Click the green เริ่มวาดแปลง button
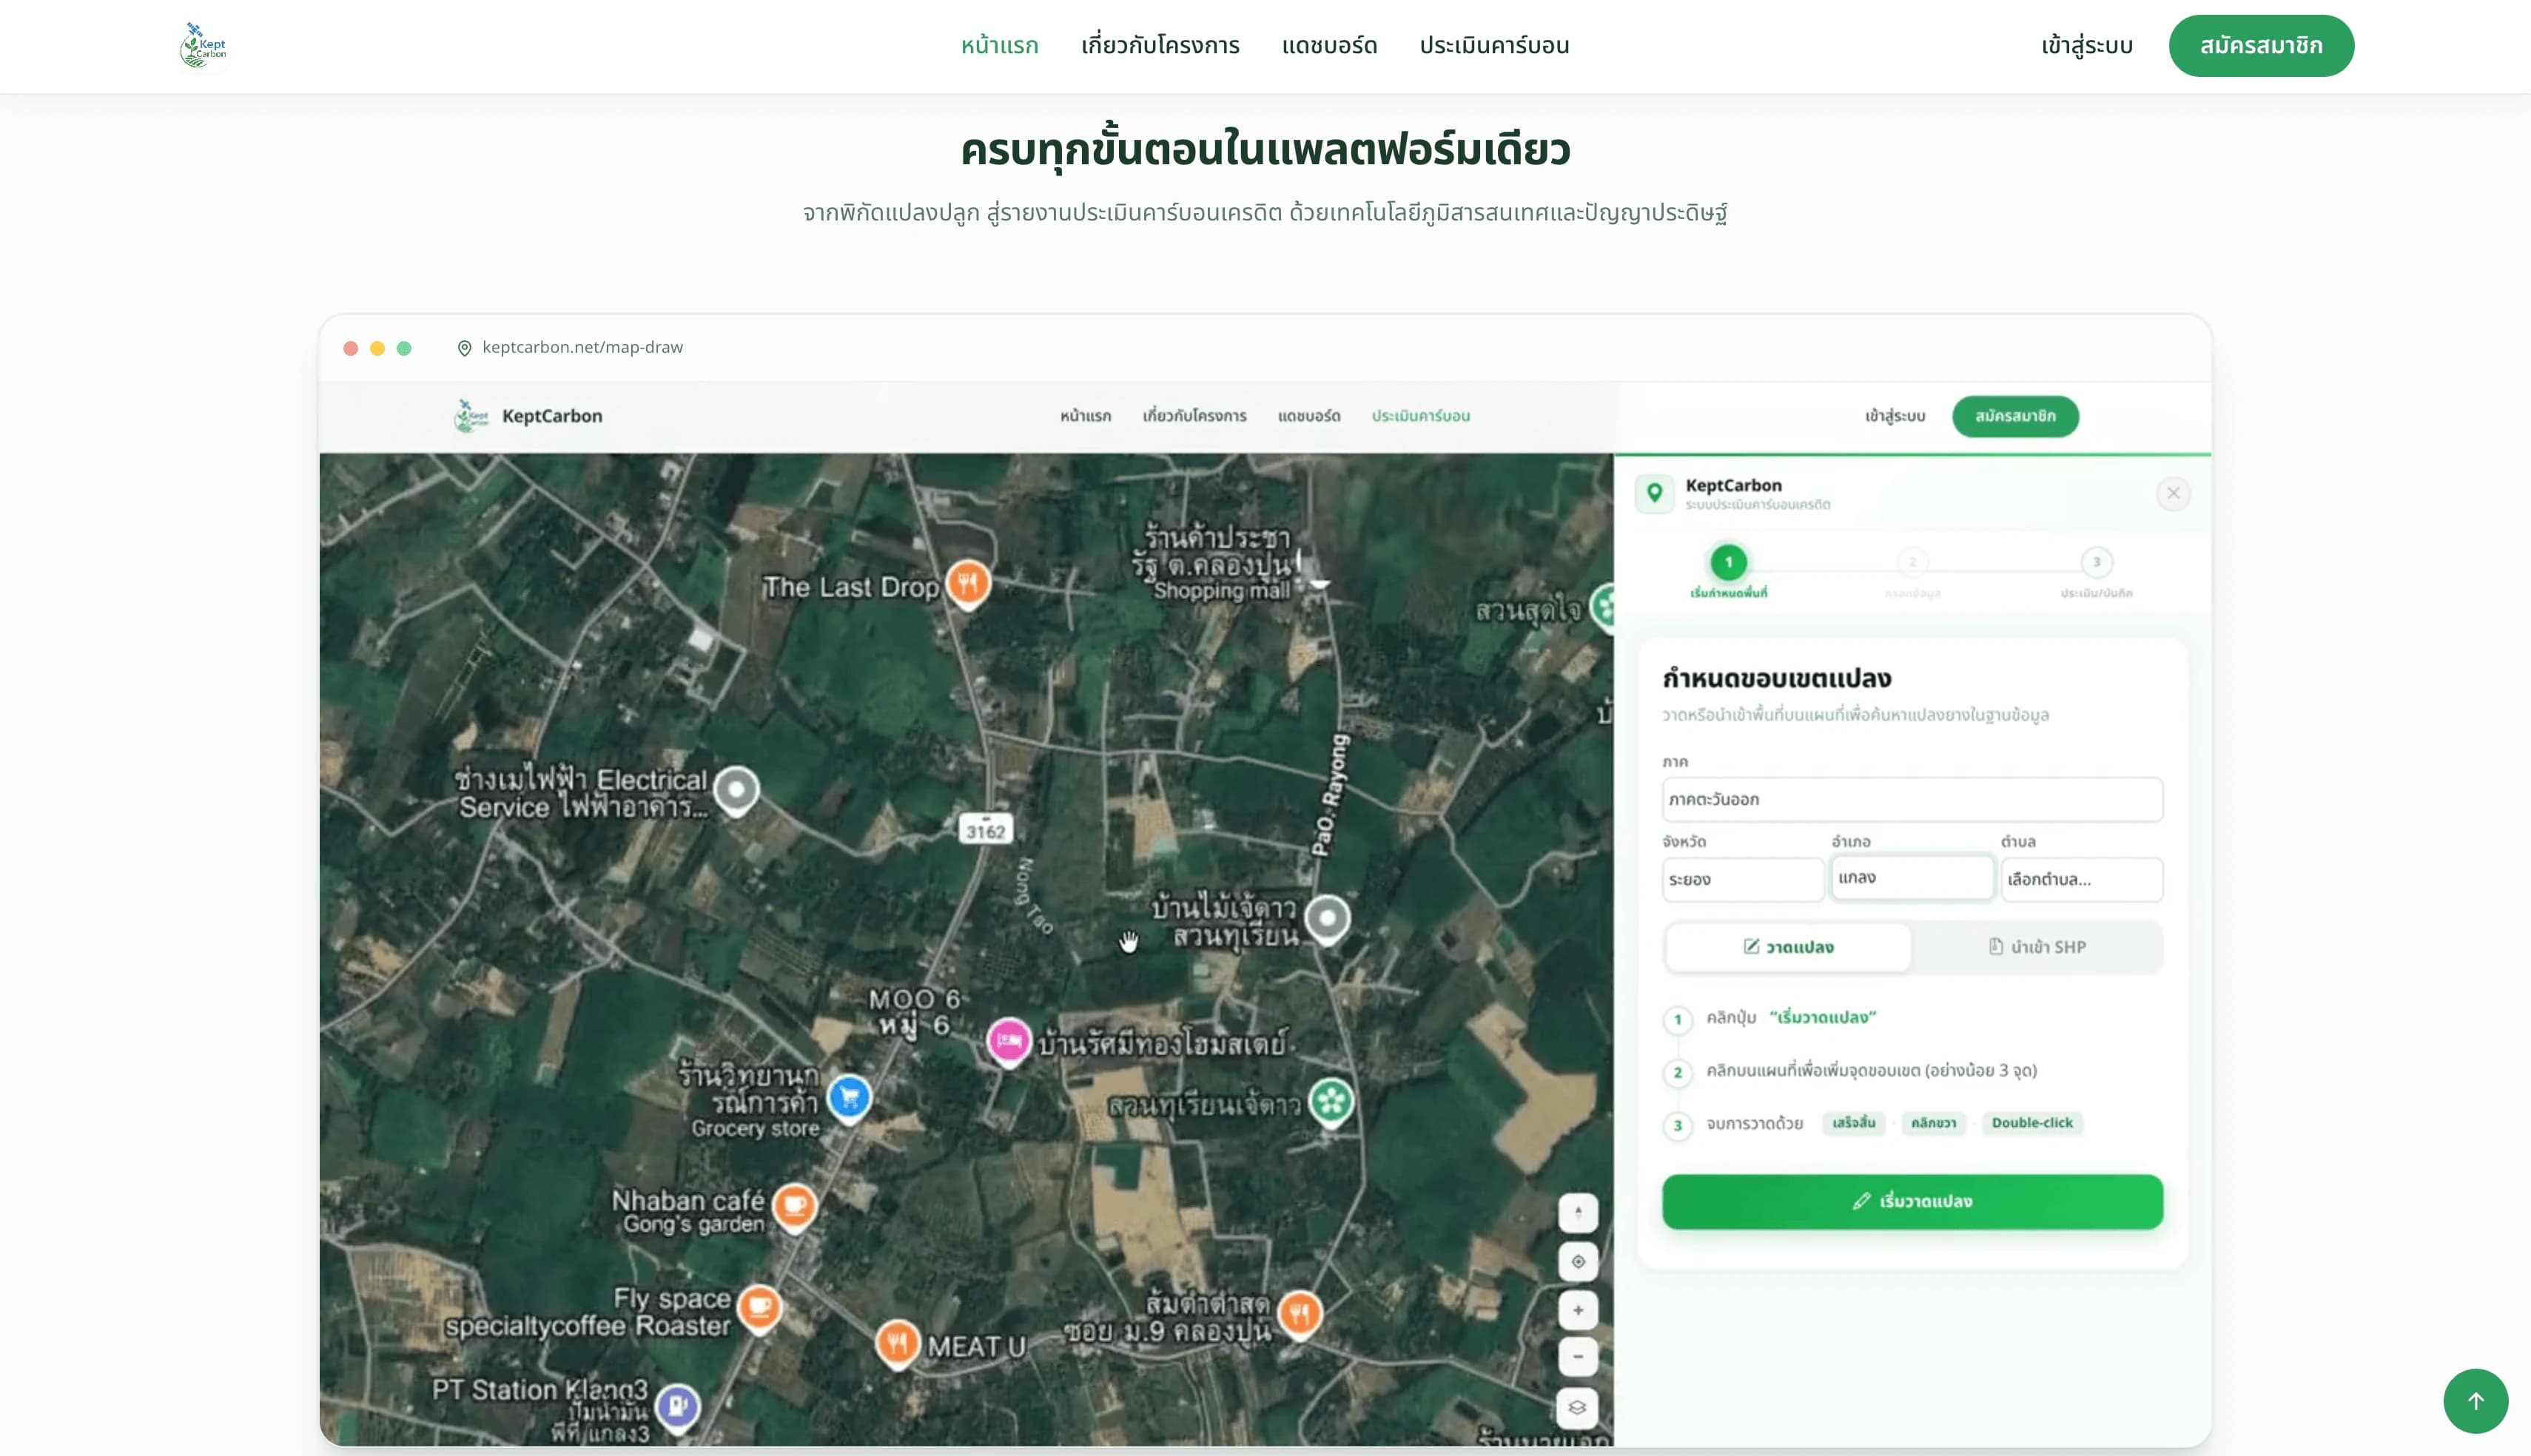The height and width of the screenshot is (1456, 2531). [1912, 1201]
